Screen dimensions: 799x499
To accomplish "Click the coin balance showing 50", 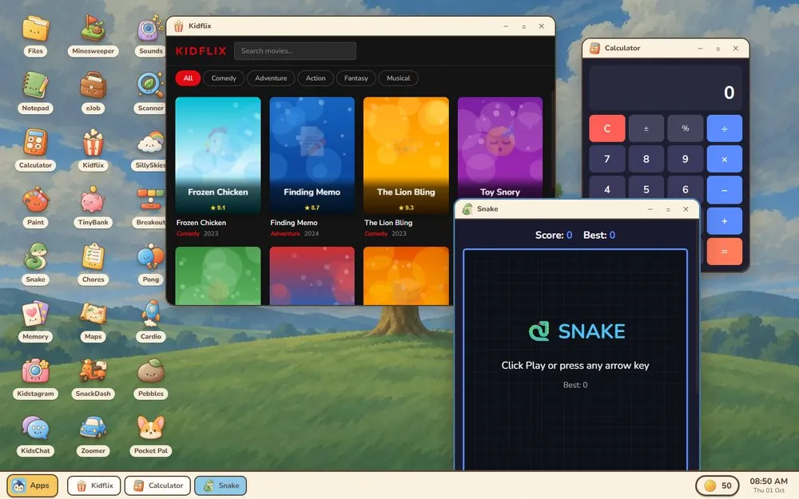I will pos(718,485).
